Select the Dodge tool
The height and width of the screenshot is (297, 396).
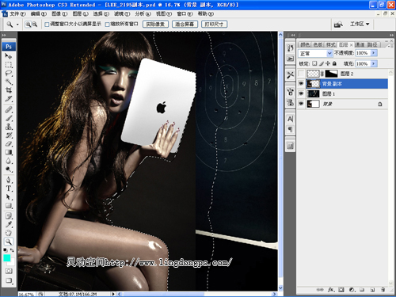tap(9, 169)
